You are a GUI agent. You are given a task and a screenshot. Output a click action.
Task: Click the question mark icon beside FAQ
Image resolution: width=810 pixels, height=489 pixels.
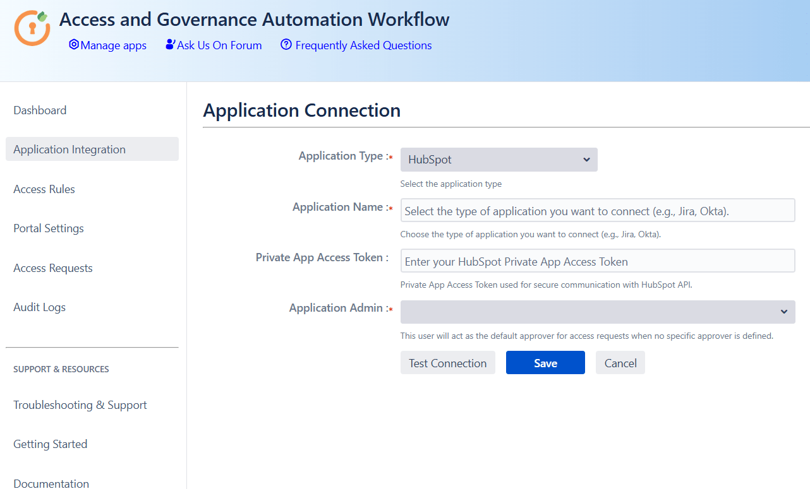(286, 44)
